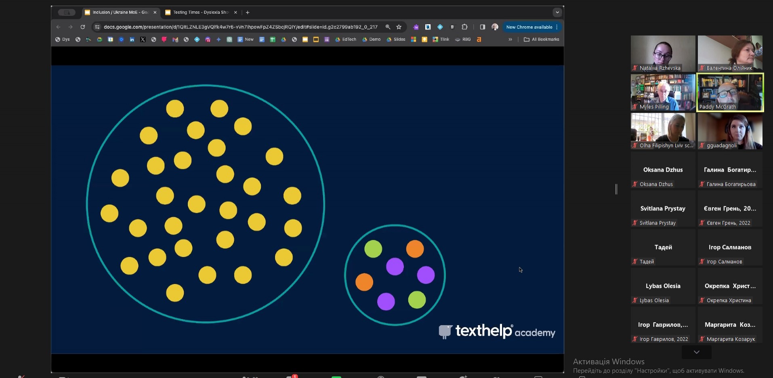Click the muted microphone icon on Nataliia Rzhevska
Screen dimensions: 773x378
pyautogui.click(x=635, y=68)
